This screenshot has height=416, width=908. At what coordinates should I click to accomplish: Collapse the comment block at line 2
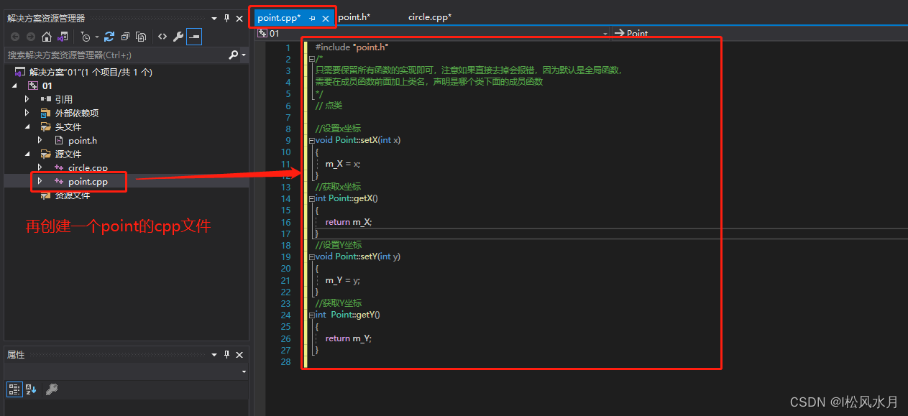[311, 59]
